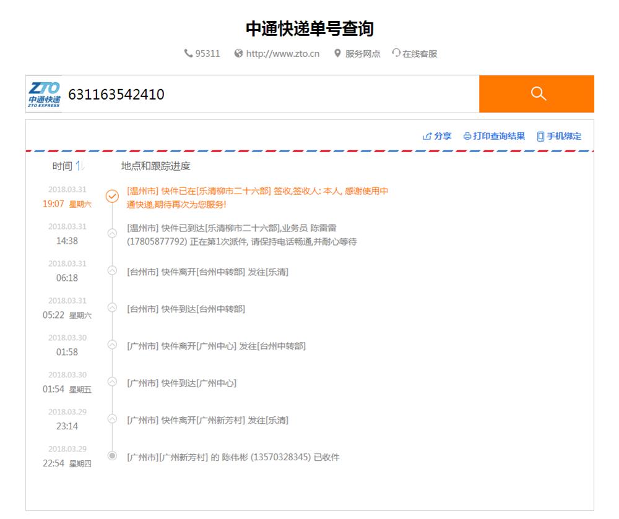Click the courier phone number 17805877792 text
Viewport: 619px width, 519px height.
click(x=157, y=241)
